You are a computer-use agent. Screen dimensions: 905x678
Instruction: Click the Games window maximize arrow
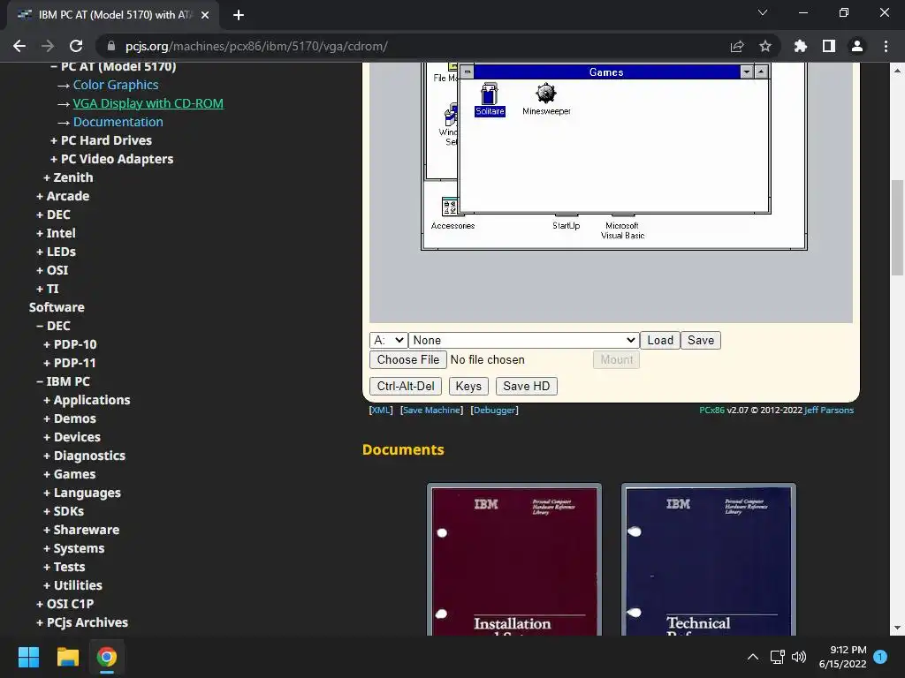click(x=761, y=72)
